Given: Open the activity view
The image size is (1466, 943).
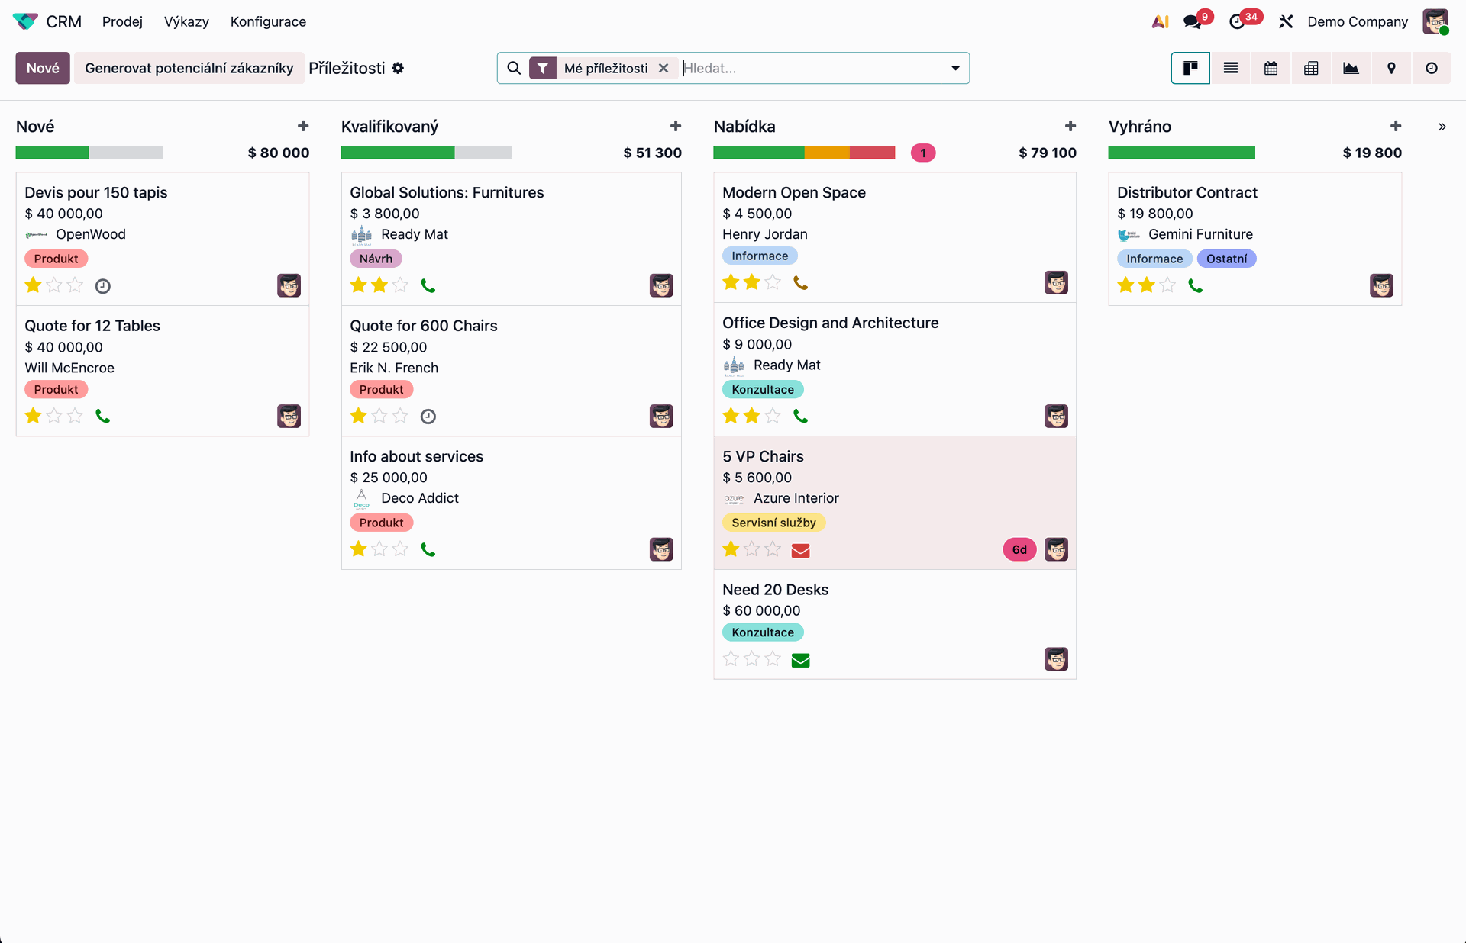Looking at the screenshot, I should click(x=1432, y=69).
